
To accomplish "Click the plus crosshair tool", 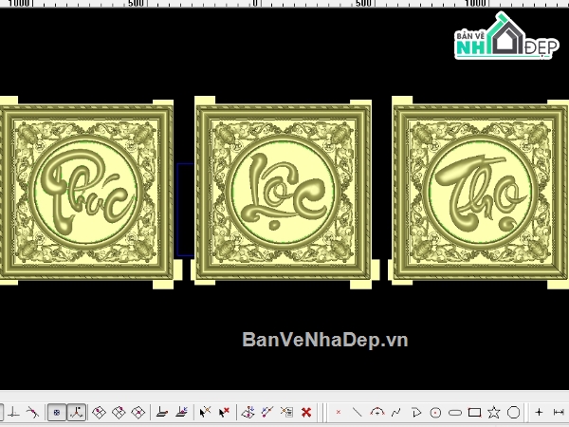I will 539,413.
